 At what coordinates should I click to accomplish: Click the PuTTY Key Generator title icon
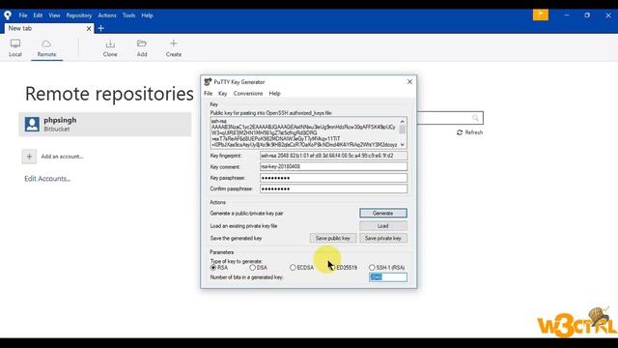point(208,81)
